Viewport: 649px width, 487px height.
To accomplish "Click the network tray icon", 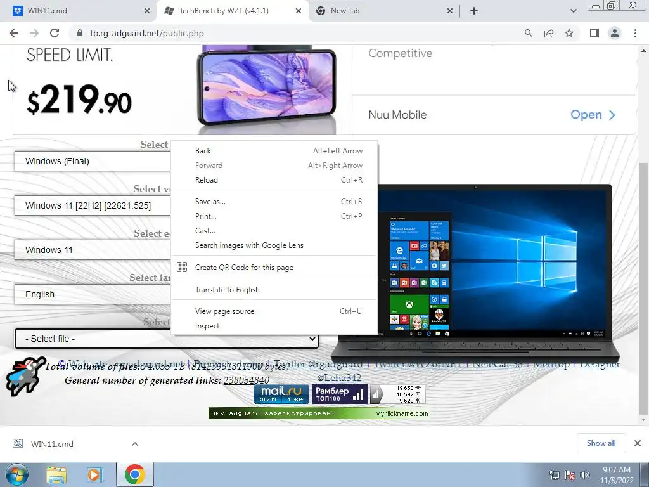I will pyautogui.click(x=554, y=475).
